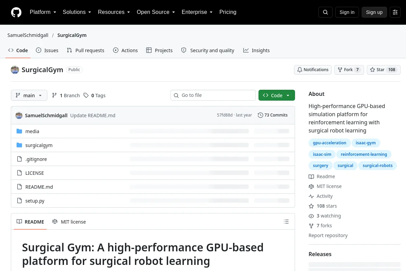The width and height of the screenshot is (406, 271).
Task: Click the Releases heading in sidebar
Action: coord(320,254)
